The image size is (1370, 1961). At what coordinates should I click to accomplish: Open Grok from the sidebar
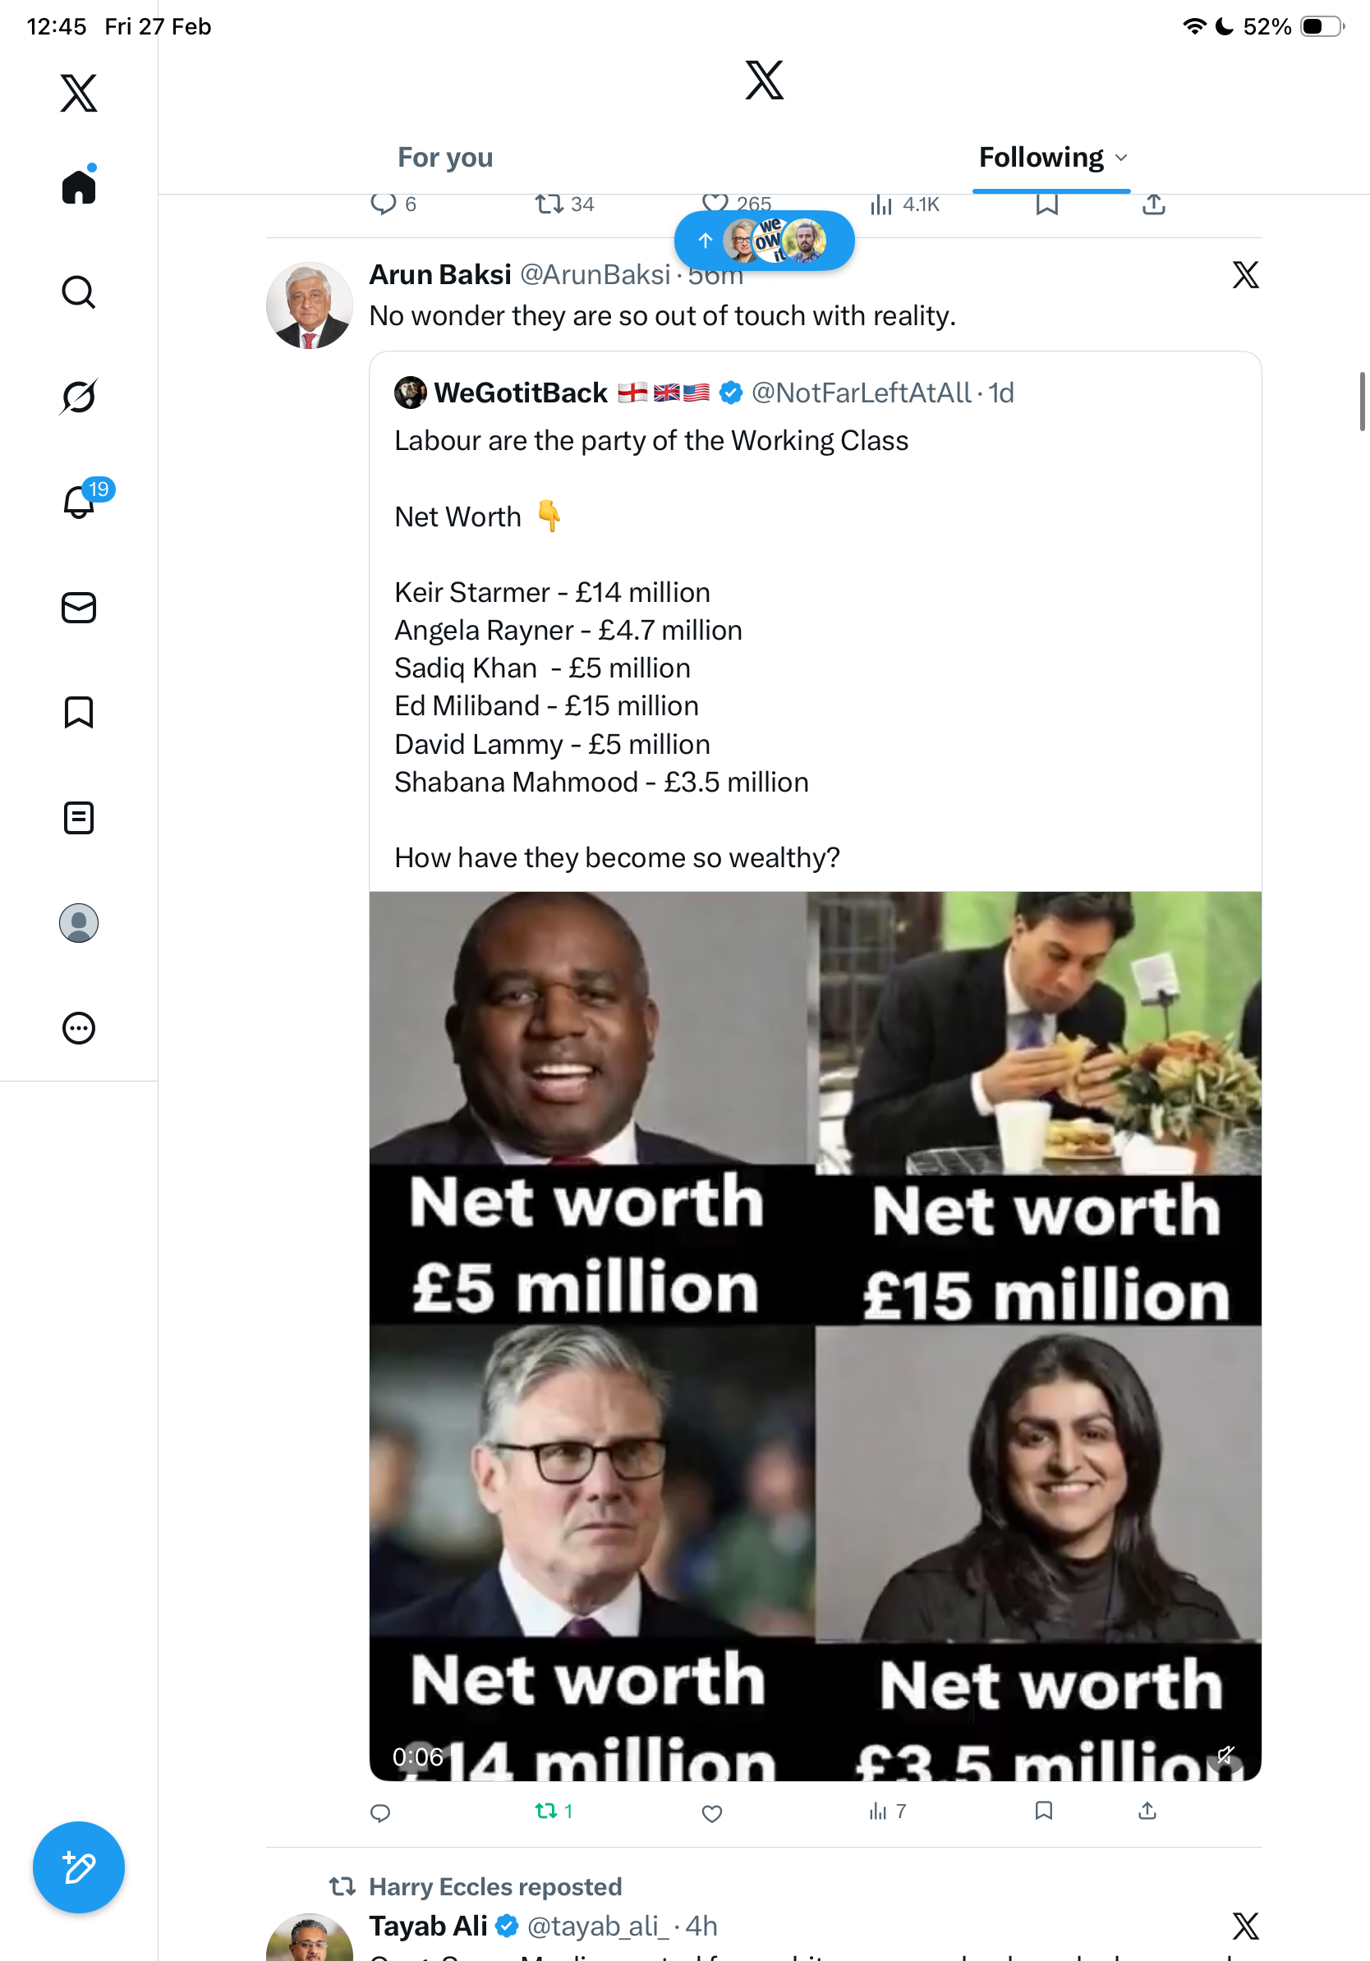point(79,397)
